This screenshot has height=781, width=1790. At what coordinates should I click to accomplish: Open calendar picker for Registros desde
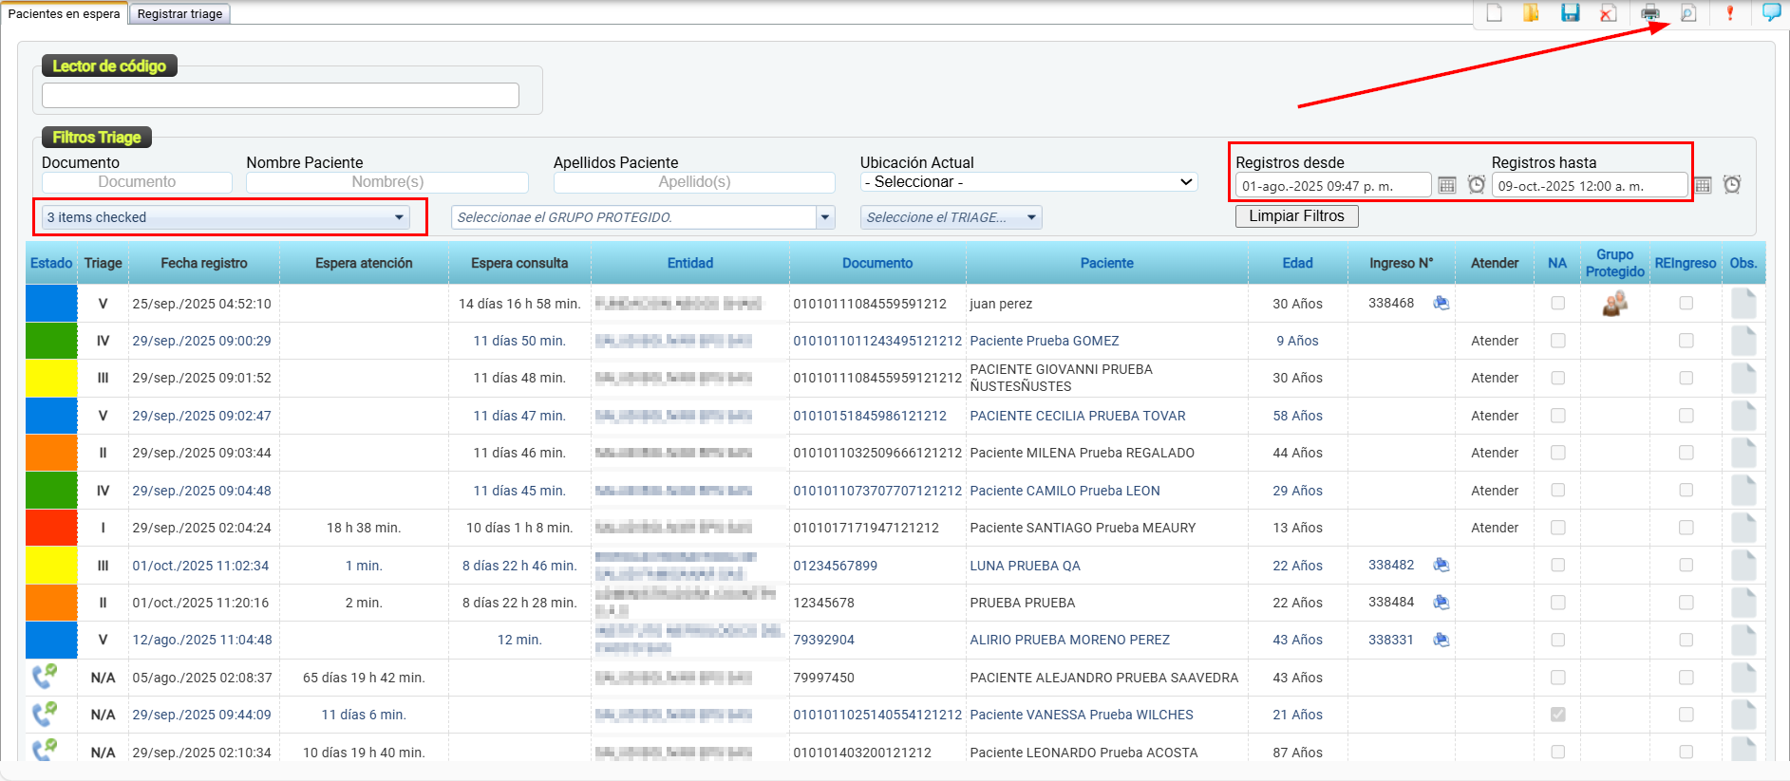click(1446, 185)
